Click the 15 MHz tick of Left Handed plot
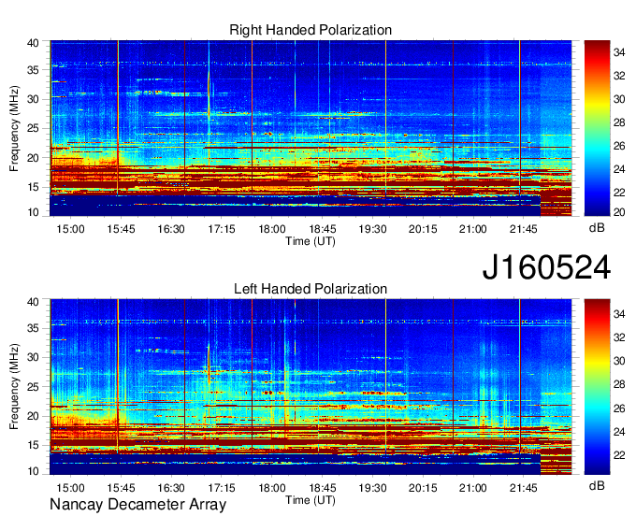This screenshot has height=516, width=636. [33, 446]
